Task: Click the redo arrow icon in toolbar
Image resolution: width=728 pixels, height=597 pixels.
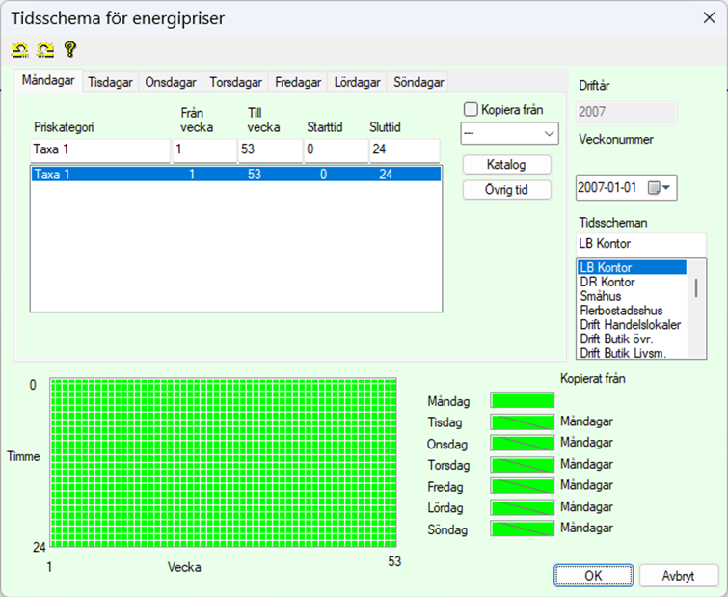Action: (44, 49)
